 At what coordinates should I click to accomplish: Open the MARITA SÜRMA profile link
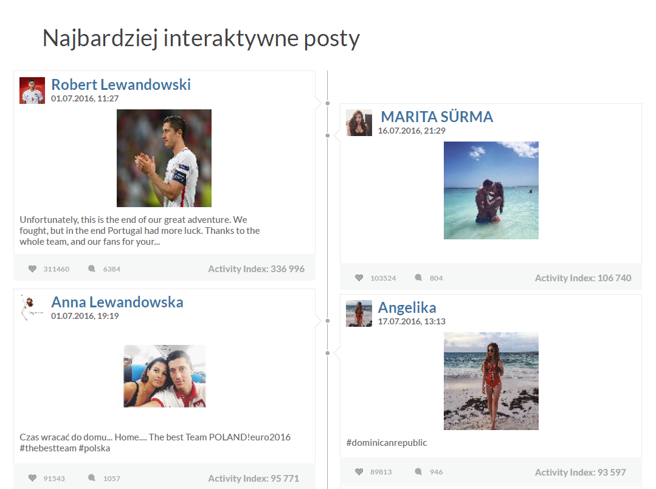(437, 117)
